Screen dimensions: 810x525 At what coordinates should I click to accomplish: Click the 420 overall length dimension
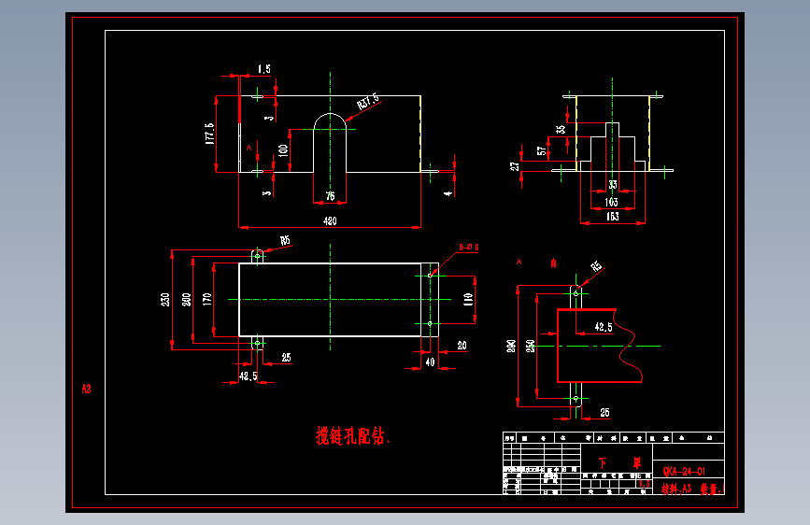330,221
